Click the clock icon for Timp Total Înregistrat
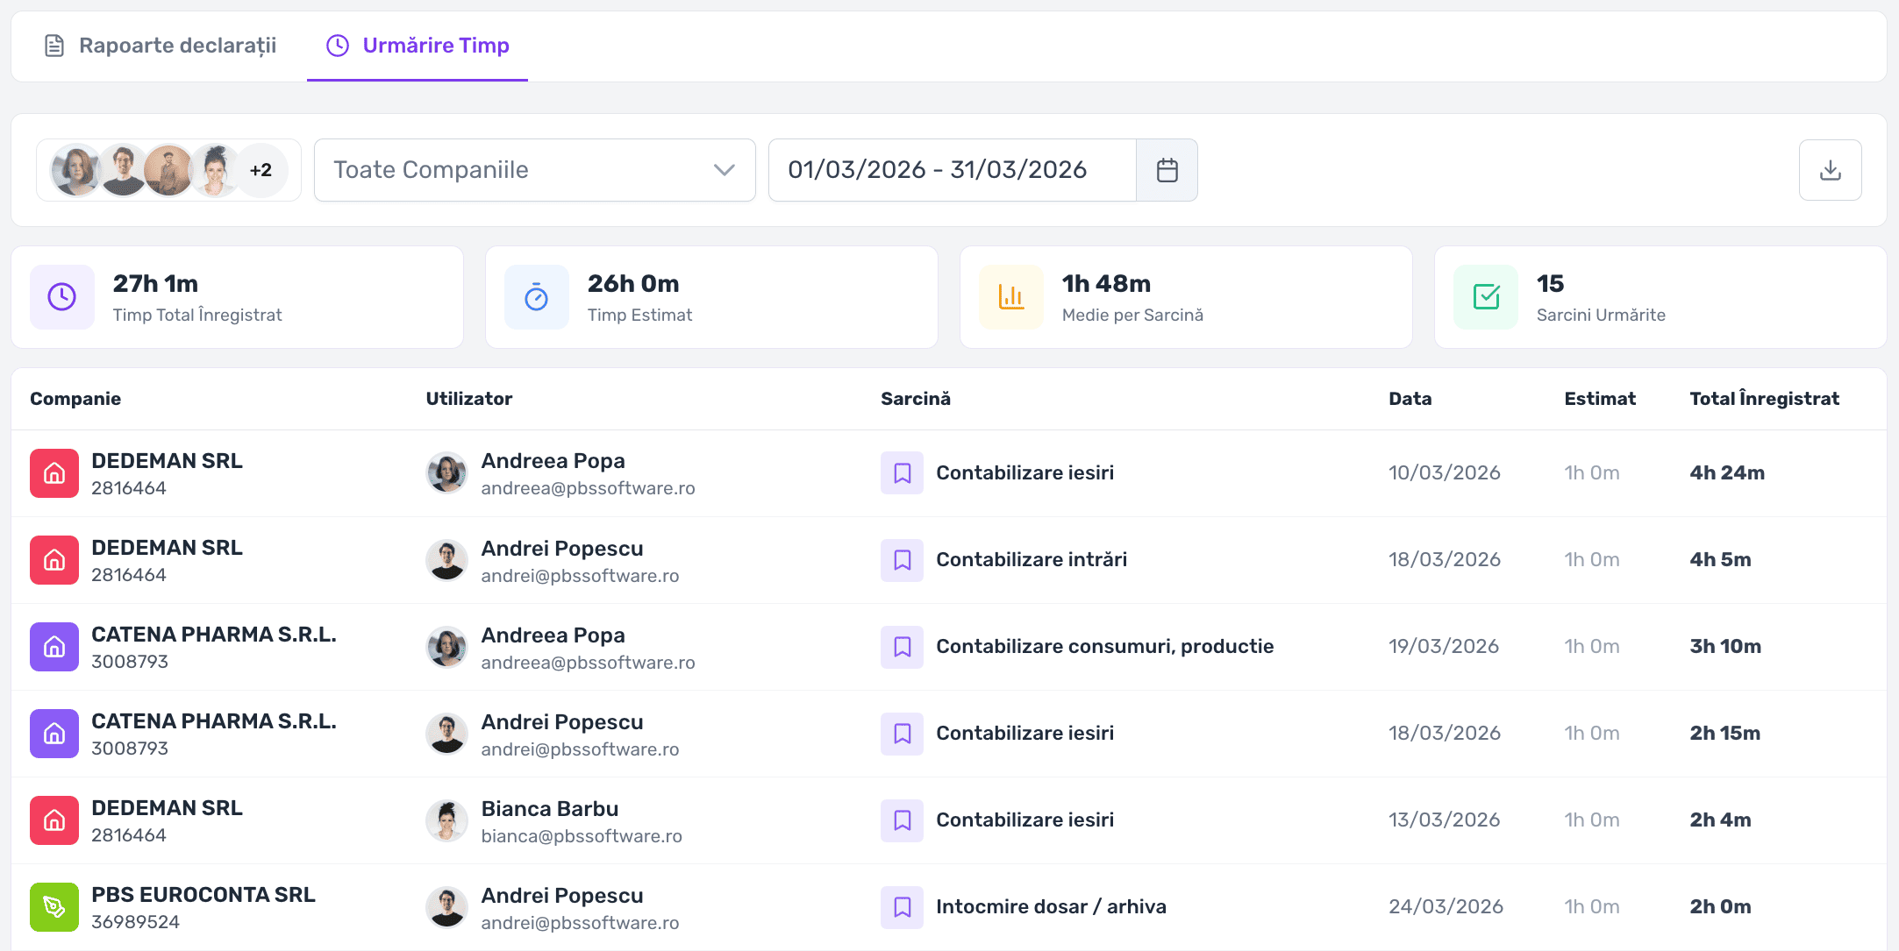Image resolution: width=1899 pixels, height=951 pixels. coord(61,297)
